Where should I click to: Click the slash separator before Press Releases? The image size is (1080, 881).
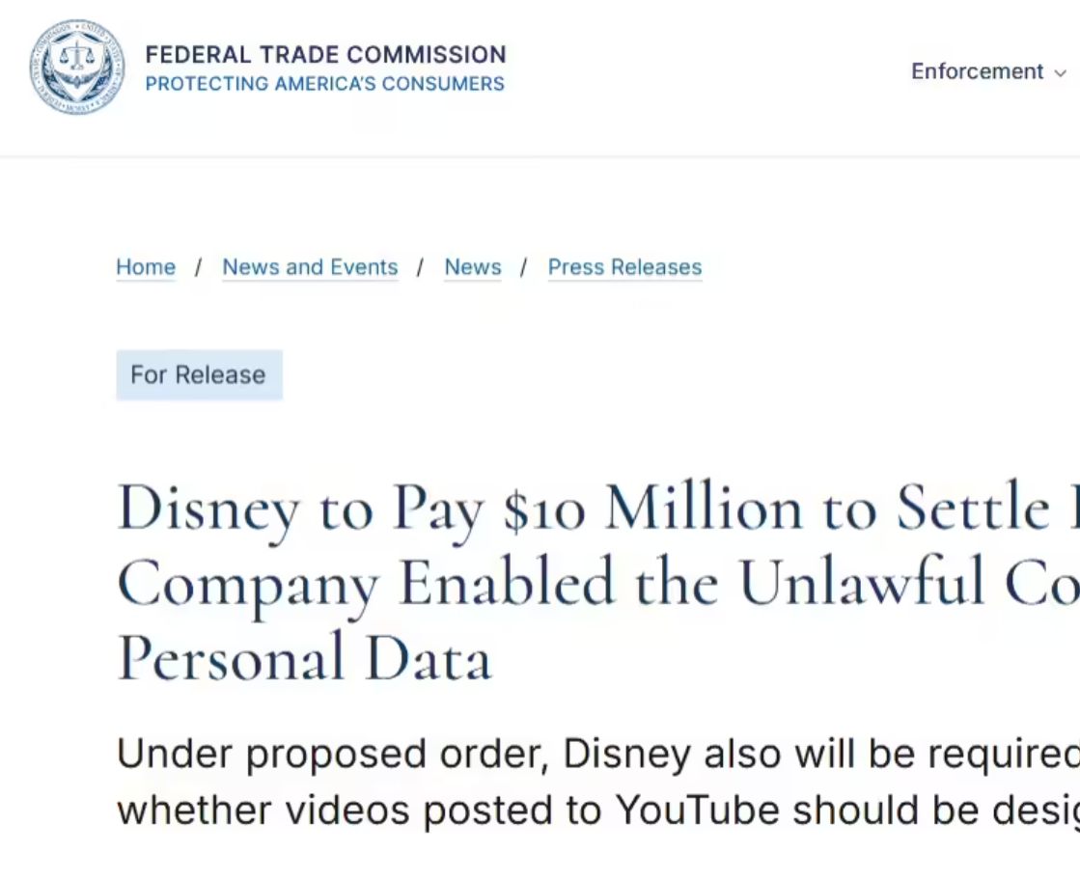523,267
